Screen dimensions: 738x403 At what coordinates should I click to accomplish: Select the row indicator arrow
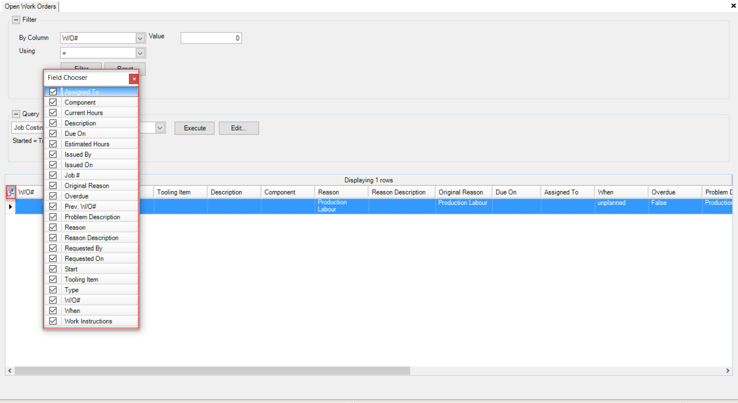10,207
